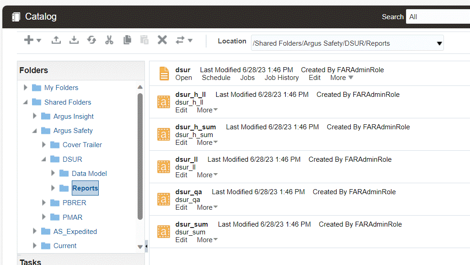Expand the Data Model folder node
This screenshot has width=470, height=265.
click(x=53, y=173)
